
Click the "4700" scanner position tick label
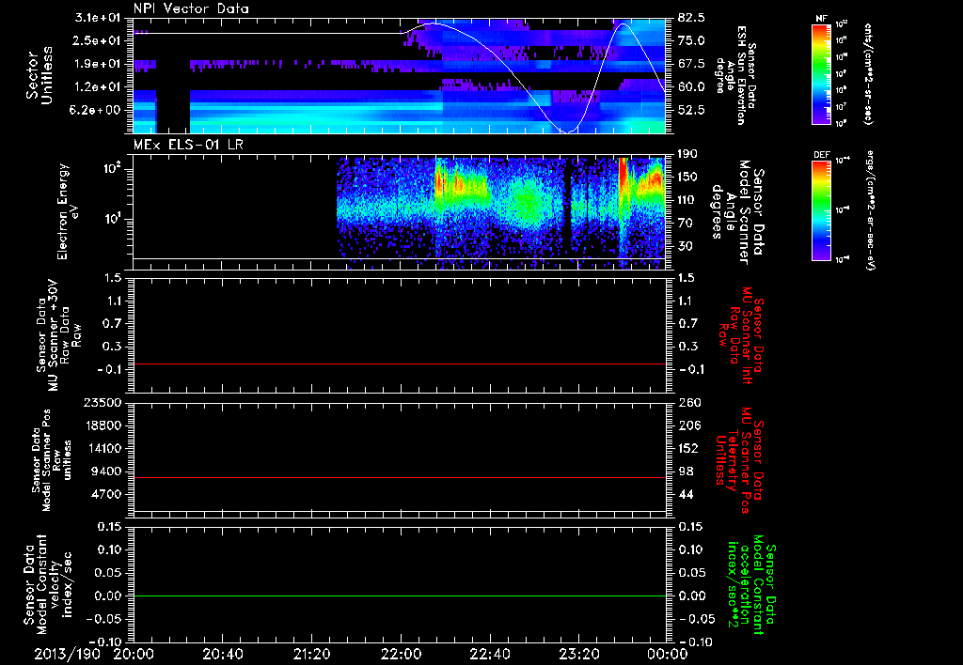point(106,494)
